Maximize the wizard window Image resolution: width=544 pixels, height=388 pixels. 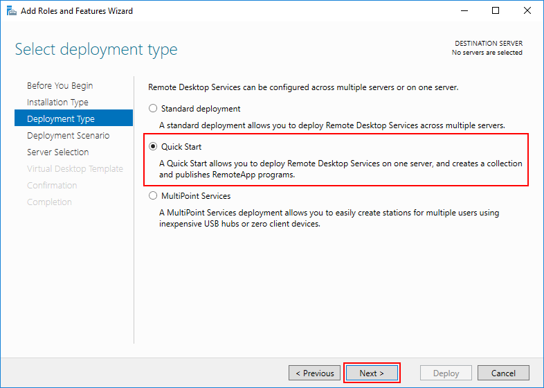click(x=496, y=11)
